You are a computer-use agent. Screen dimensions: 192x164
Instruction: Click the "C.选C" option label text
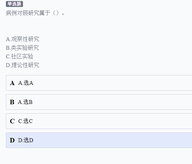25,121
